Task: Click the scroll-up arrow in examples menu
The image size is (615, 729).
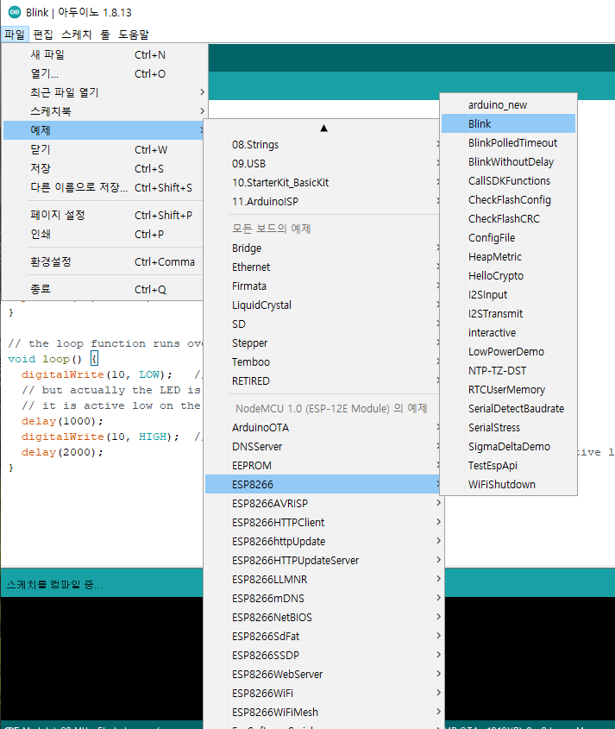Action: [x=323, y=129]
